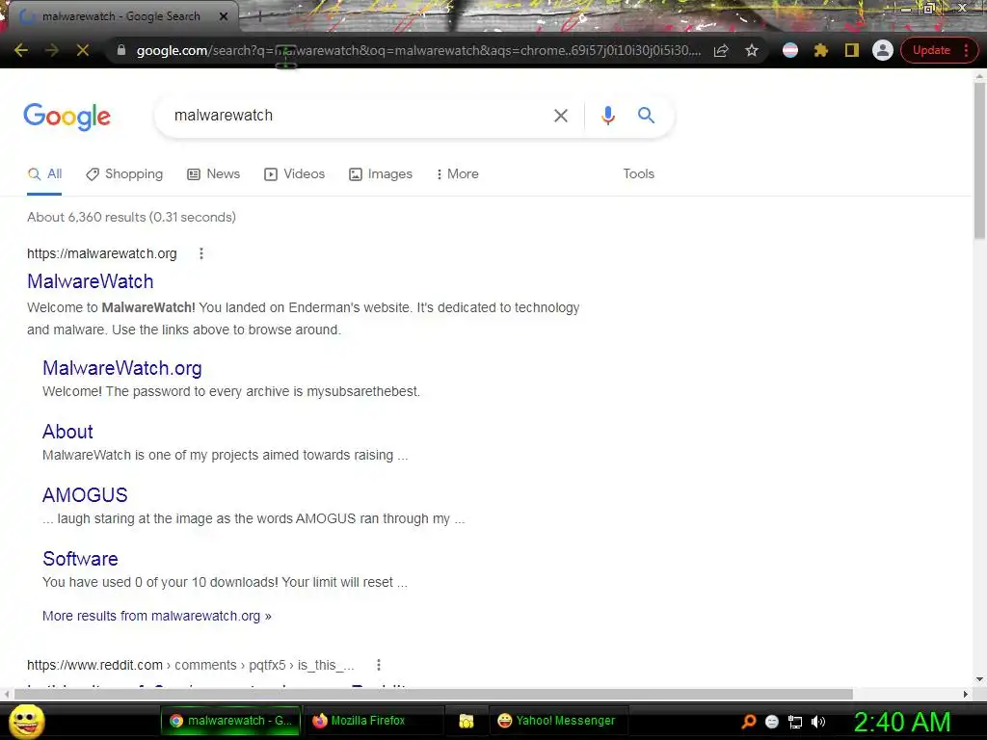Select the malwarewatch Google Search browser tab
This screenshot has width=987, height=740.
[120, 16]
